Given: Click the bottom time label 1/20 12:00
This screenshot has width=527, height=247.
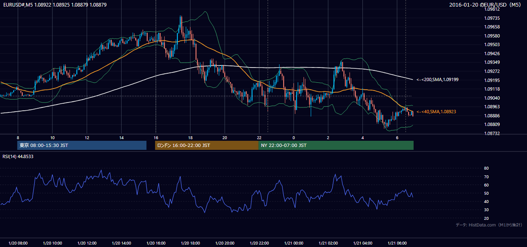Looking at the screenshot, I should tap(87, 243).
